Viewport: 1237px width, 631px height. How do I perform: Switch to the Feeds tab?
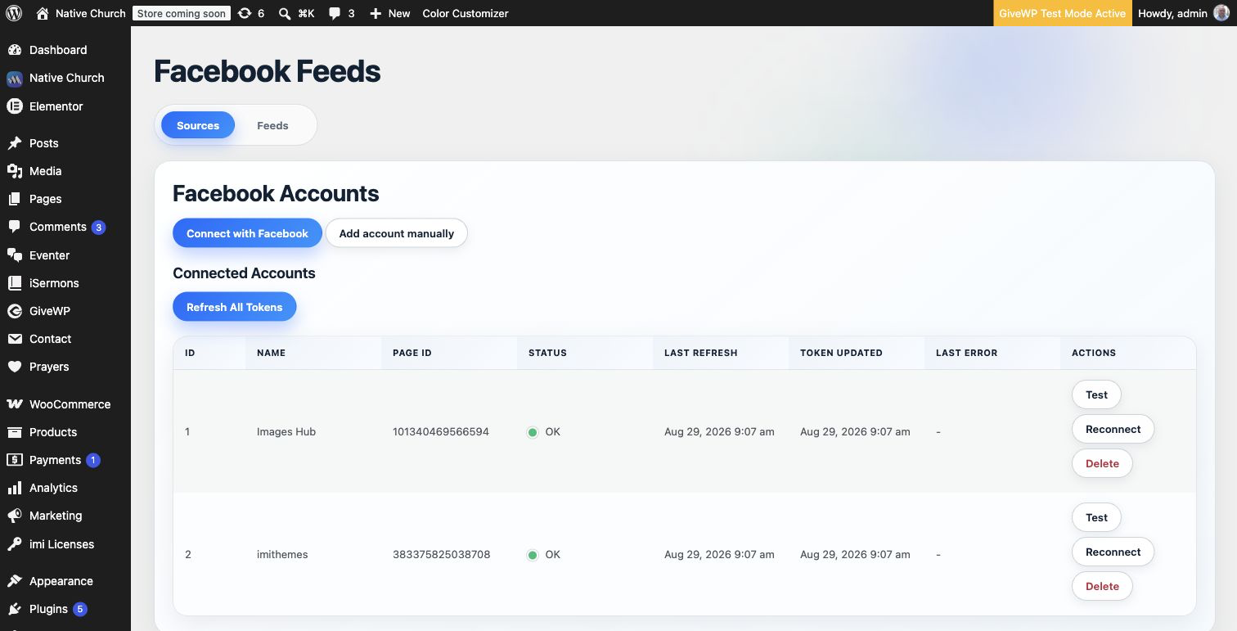coord(272,125)
